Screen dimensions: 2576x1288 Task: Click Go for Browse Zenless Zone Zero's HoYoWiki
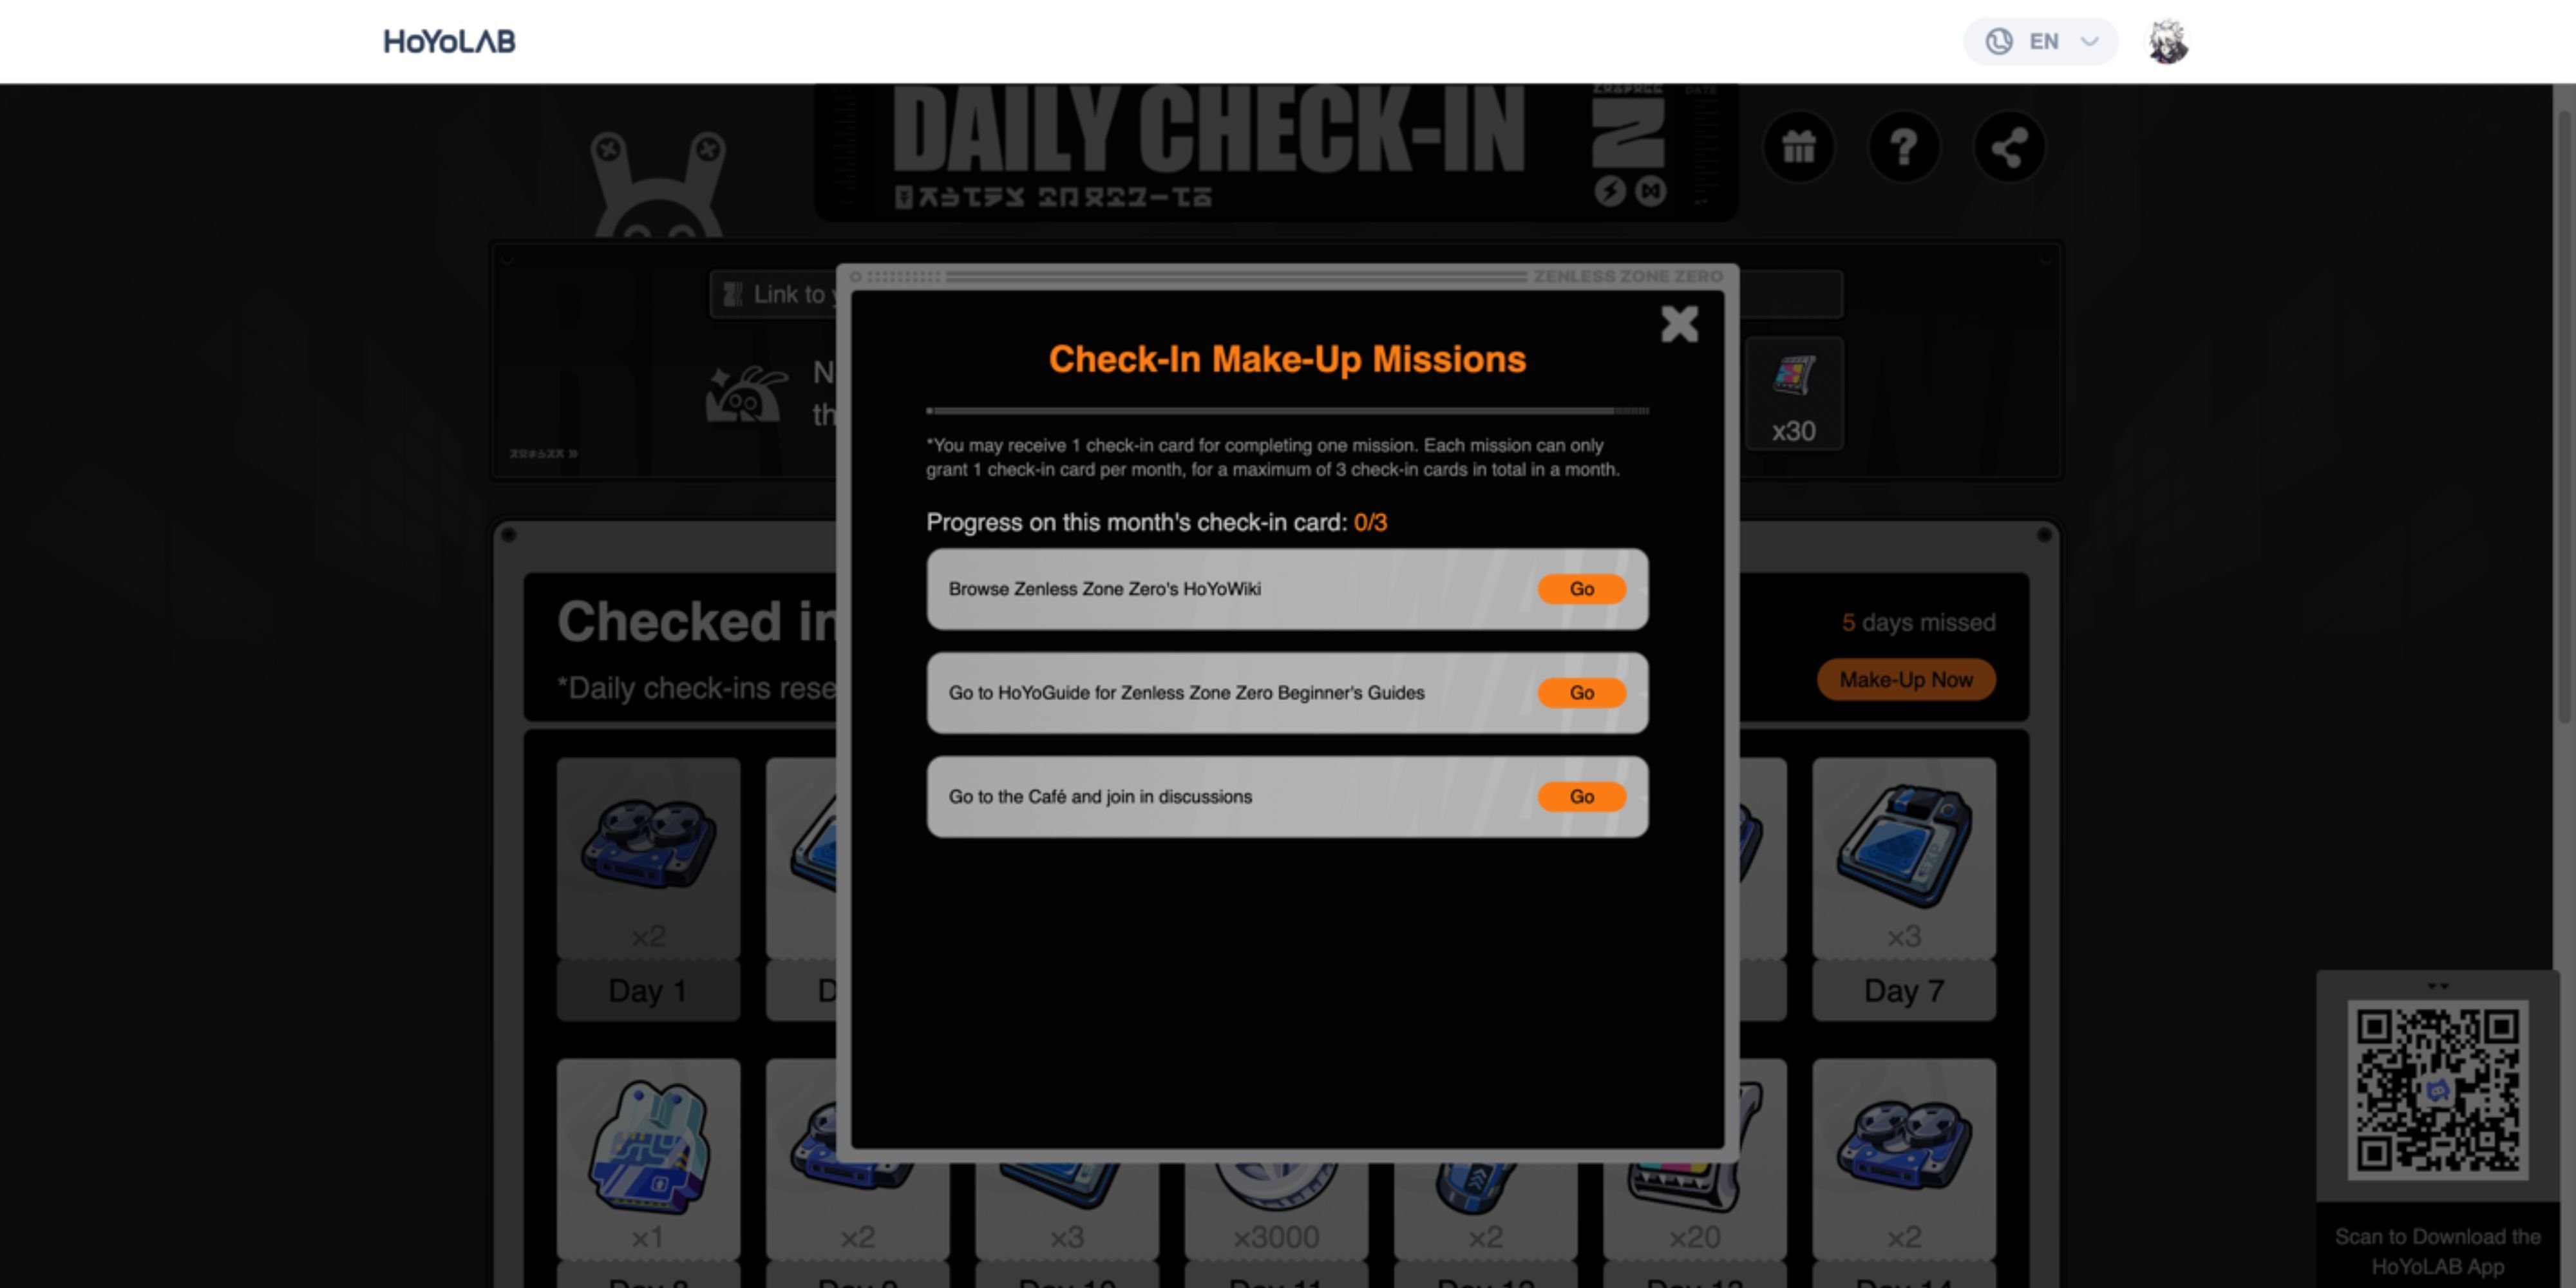(1579, 588)
